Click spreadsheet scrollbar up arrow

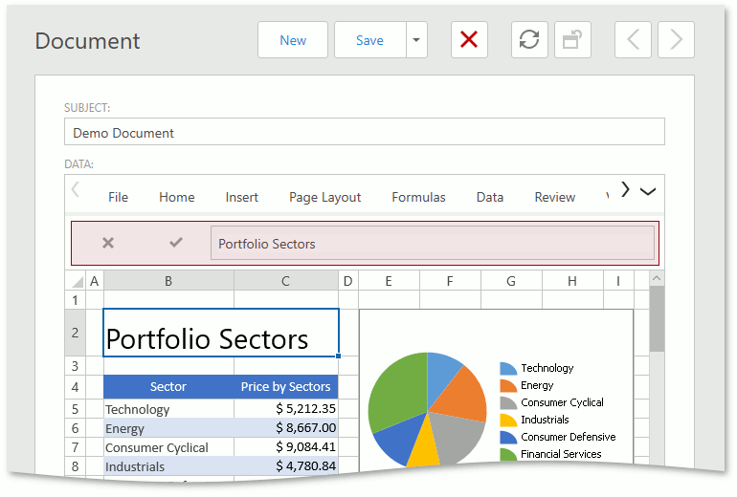pos(657,279)
